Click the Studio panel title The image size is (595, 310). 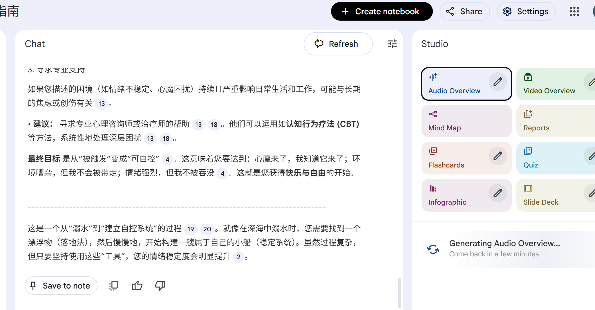coord(435,44)
